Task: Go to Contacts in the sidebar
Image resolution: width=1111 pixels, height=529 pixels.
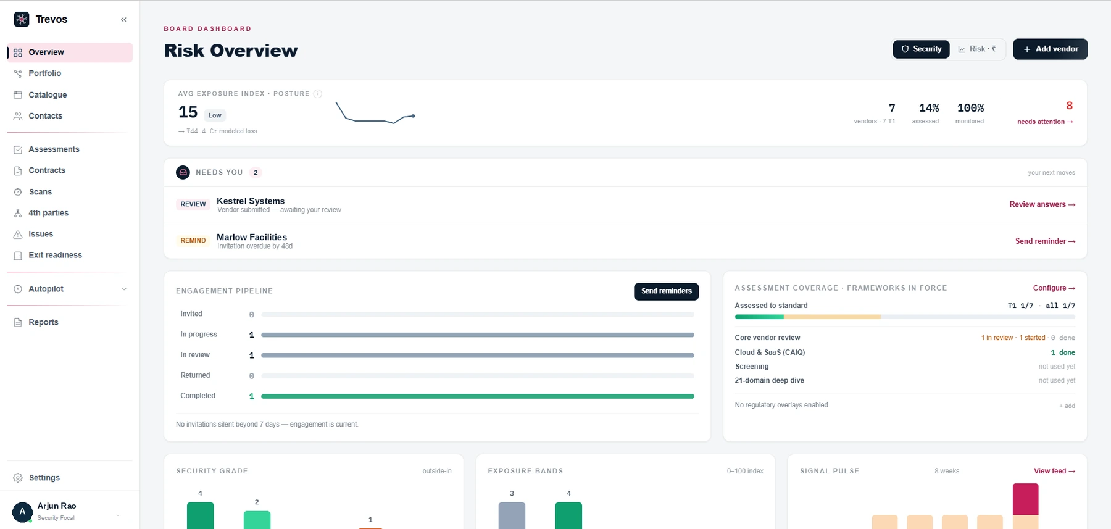Action: (70, 115)
